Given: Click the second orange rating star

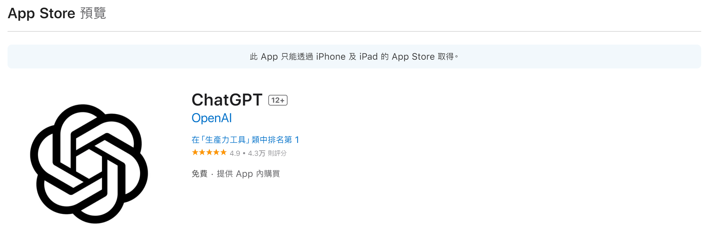Looking at the screenshot, I should coord(202,153).
